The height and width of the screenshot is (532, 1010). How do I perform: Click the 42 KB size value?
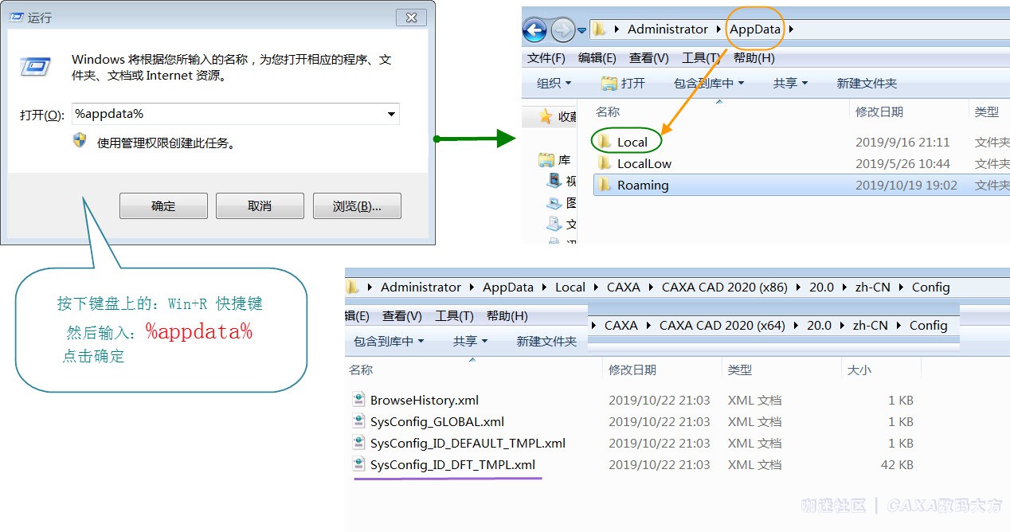(897, 464)
